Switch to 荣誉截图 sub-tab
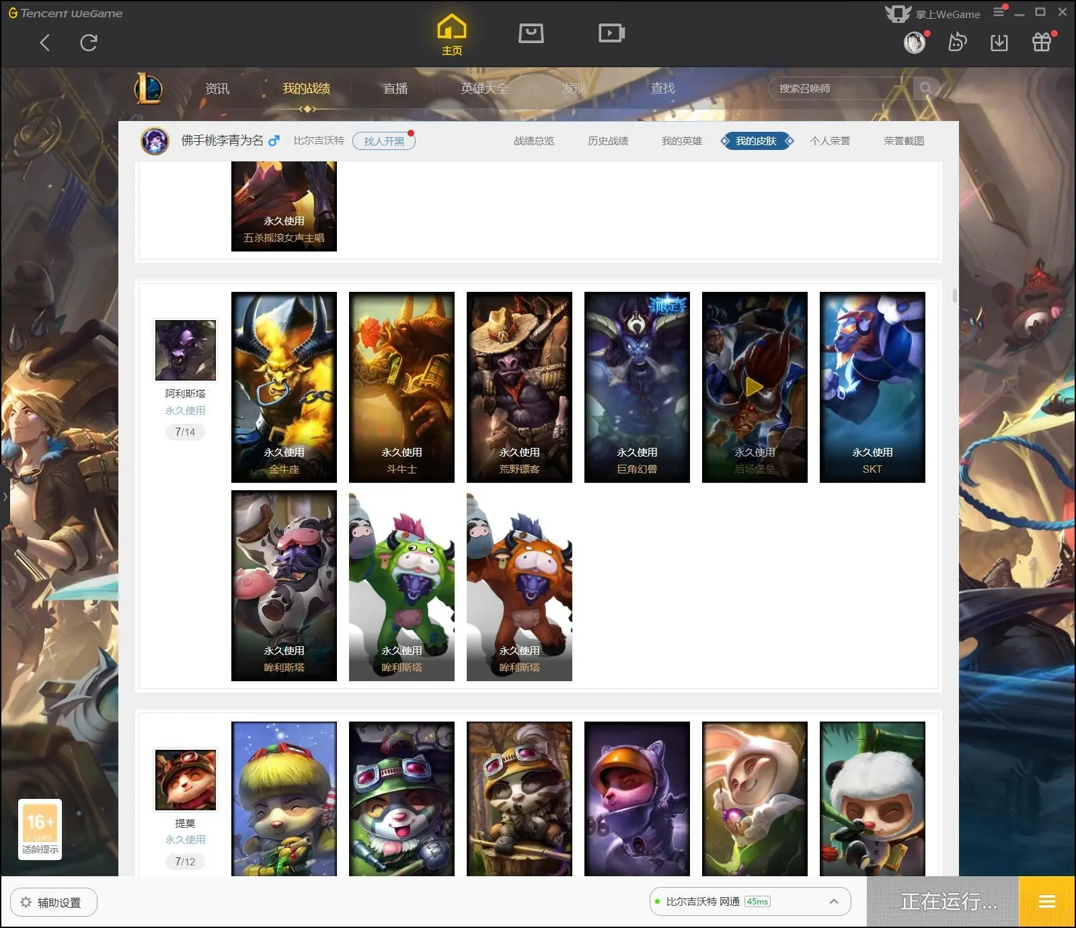Image resolution: width=1076 pixels, height=928 pixels. [904, 141]
